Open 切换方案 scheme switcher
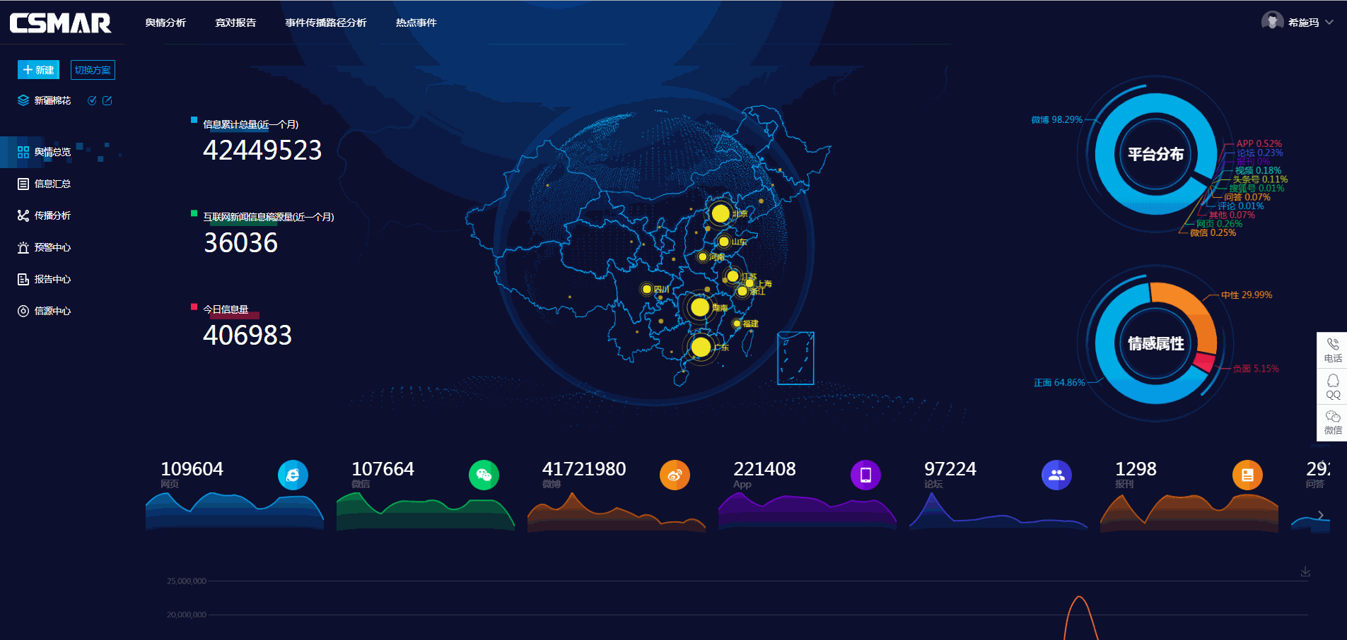Image resolution: width=1347 pixels, height=640 pixels. (93, 70)
